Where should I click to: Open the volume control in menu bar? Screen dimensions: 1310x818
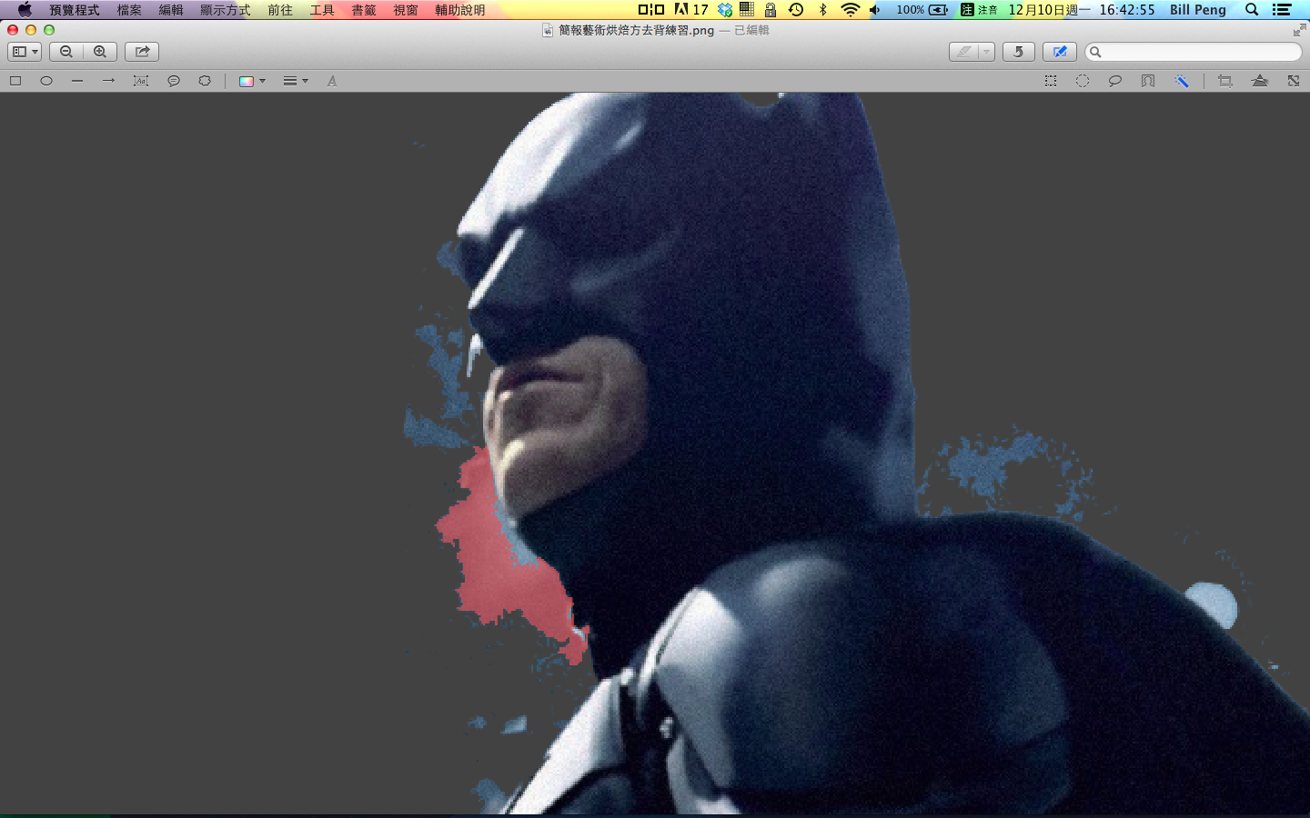tap(875, 10)
